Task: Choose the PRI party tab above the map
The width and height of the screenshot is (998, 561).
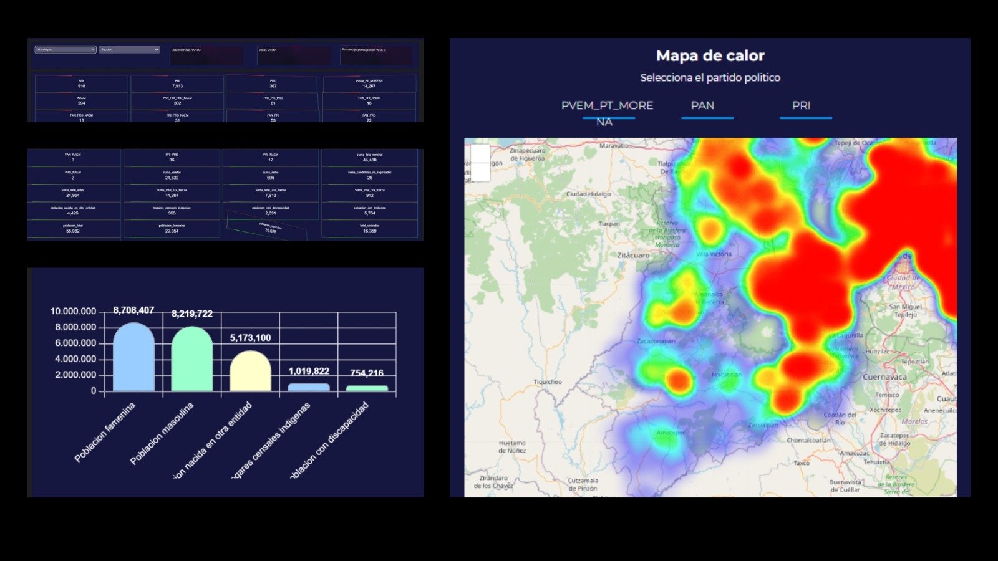Action: (802, 107)
